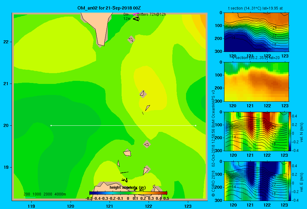Click latitude label 21 on the main map
307x209 pixels.
6,84
